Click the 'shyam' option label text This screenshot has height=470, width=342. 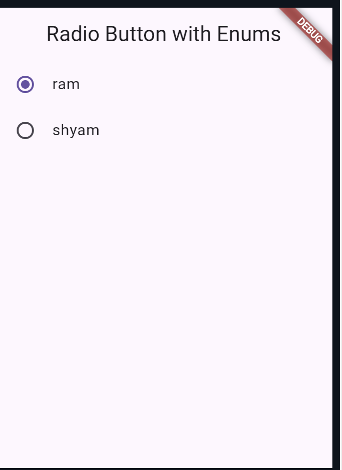pyautogui.click(x=76, y=130)
